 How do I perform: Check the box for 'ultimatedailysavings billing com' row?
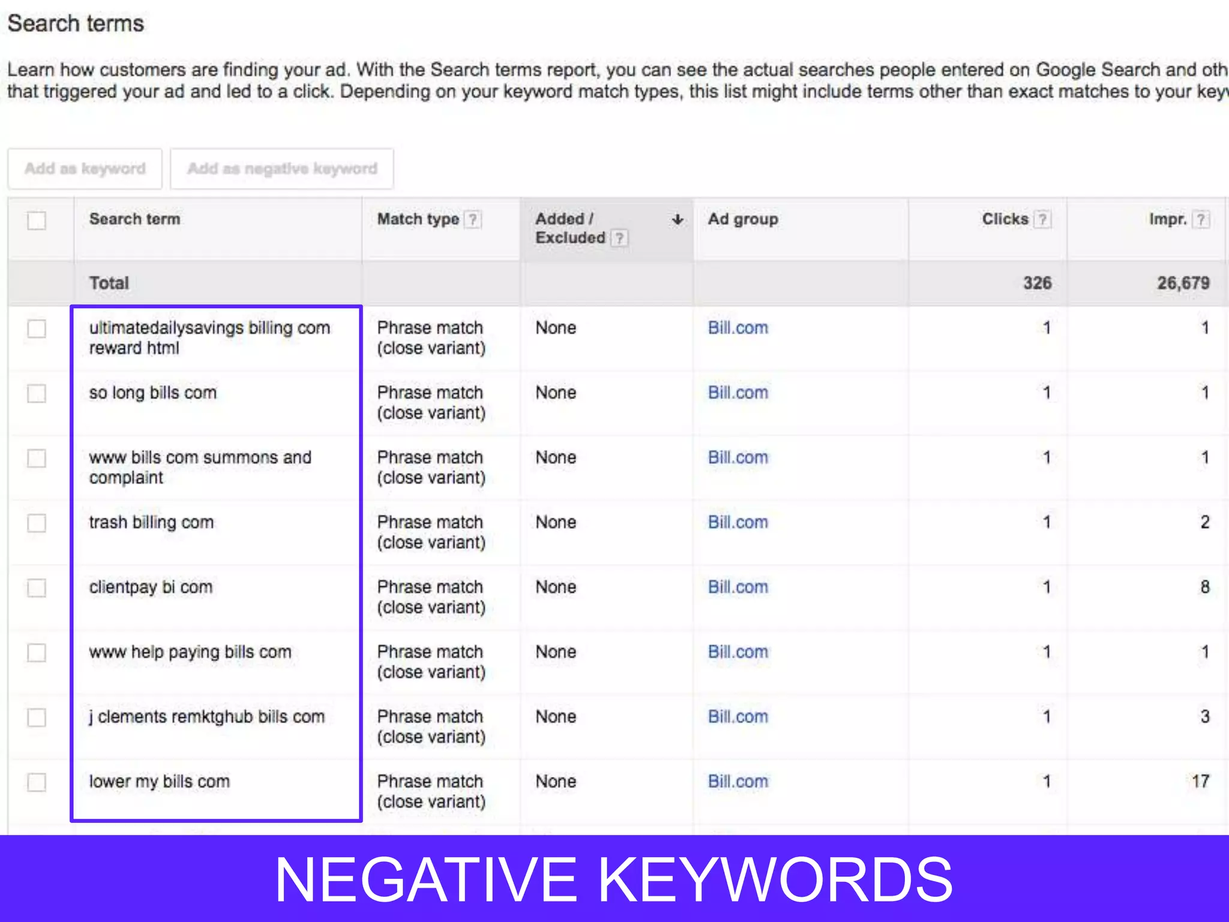pyautogui.click(x=37, y=328)
